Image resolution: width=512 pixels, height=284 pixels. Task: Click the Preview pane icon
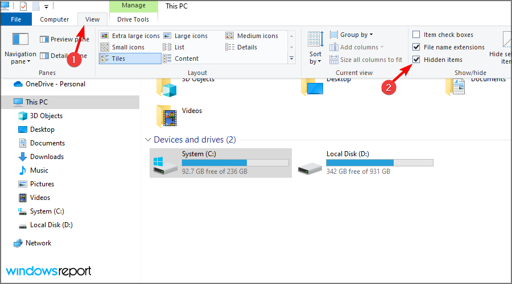point(44,39)
